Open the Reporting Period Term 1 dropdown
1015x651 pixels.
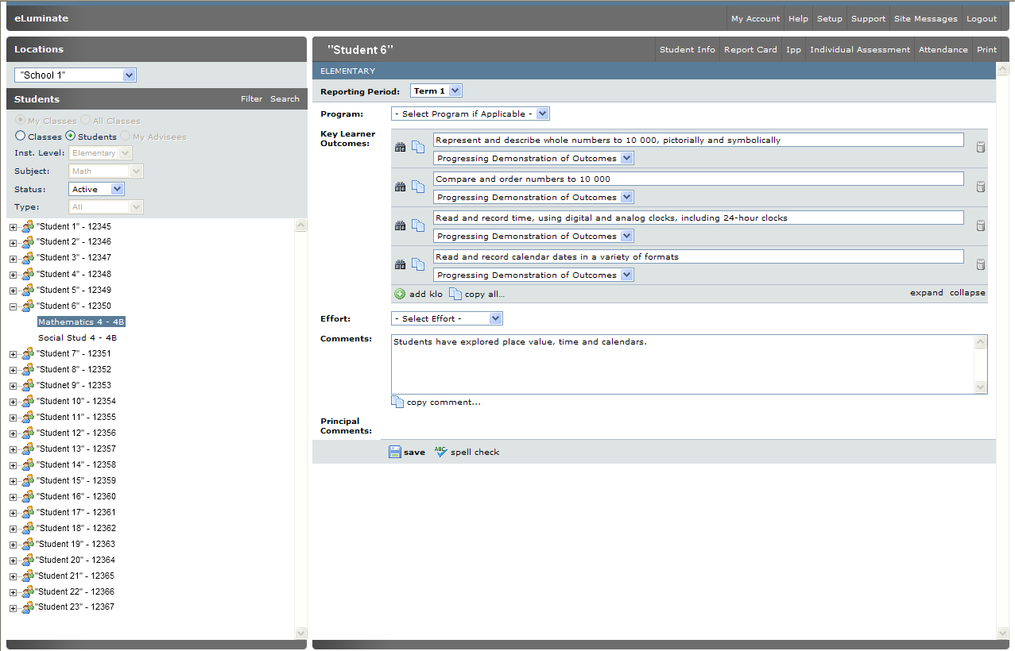coord(436,91)
